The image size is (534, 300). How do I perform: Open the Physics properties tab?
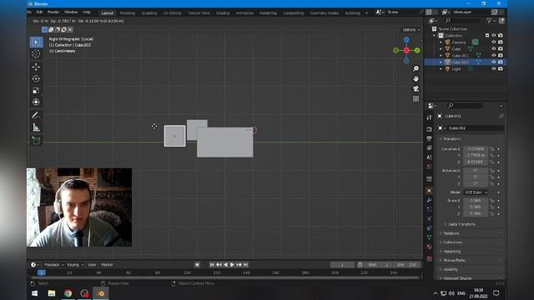pos(430,218)
